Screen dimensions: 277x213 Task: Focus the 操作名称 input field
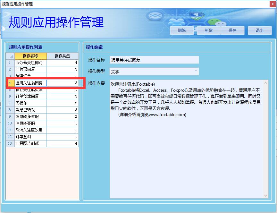tap(154, 60)
